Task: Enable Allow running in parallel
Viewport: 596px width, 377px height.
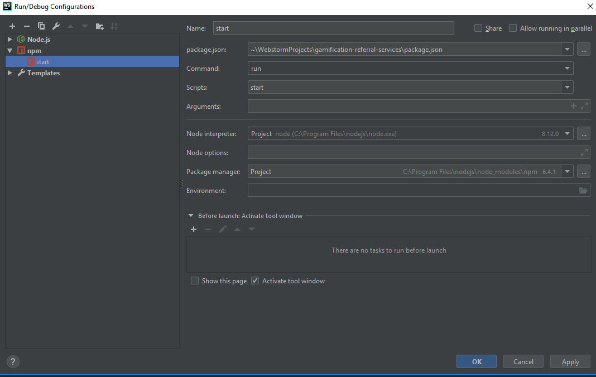Action: coord(512,27)
